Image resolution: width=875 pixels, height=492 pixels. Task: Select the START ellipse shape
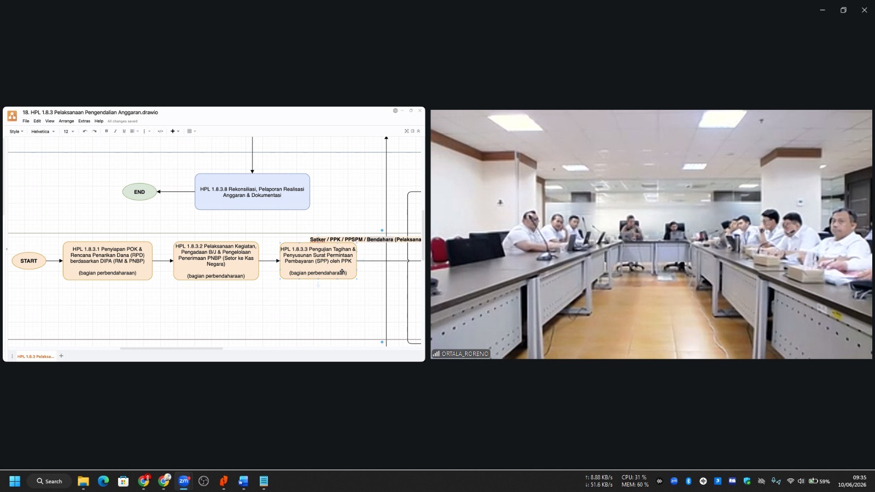pos(29,261)
